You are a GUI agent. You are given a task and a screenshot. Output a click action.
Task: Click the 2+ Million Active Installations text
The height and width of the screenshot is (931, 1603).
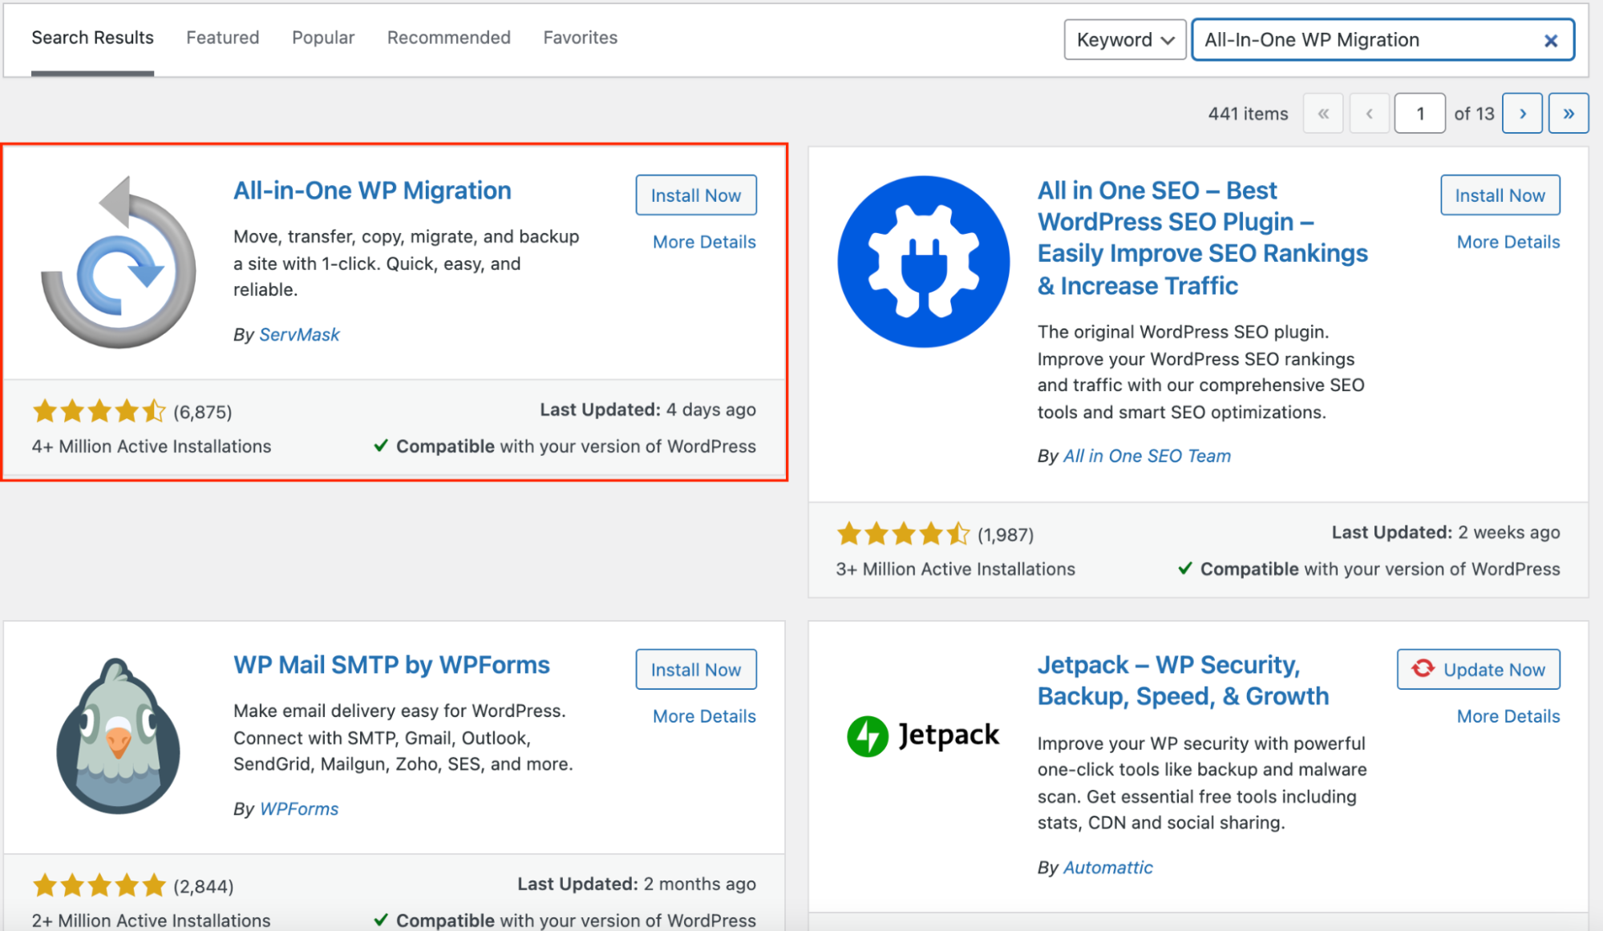tap(151, 921)
